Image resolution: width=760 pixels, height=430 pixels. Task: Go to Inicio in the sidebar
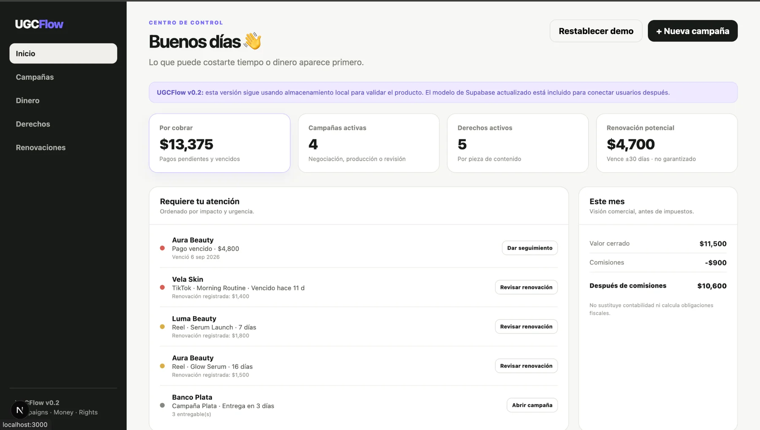tap(63, 54)
